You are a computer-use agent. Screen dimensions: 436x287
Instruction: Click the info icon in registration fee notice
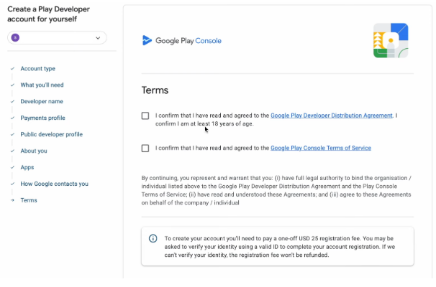[x=153, y=238]
